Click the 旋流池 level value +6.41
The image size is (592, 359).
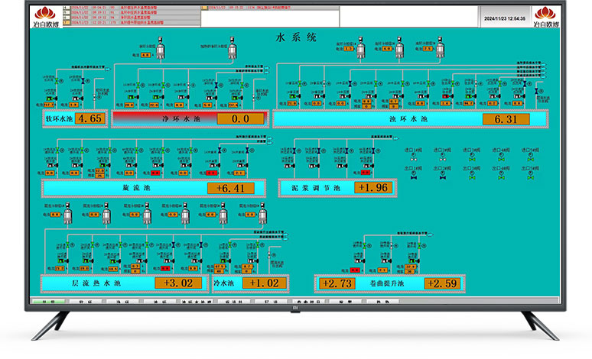point(230,189)
